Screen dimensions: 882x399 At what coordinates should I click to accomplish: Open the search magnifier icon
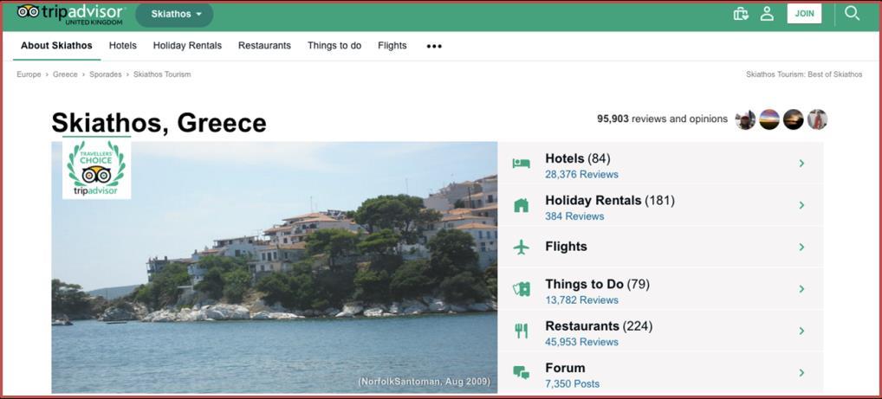[853, 14]
